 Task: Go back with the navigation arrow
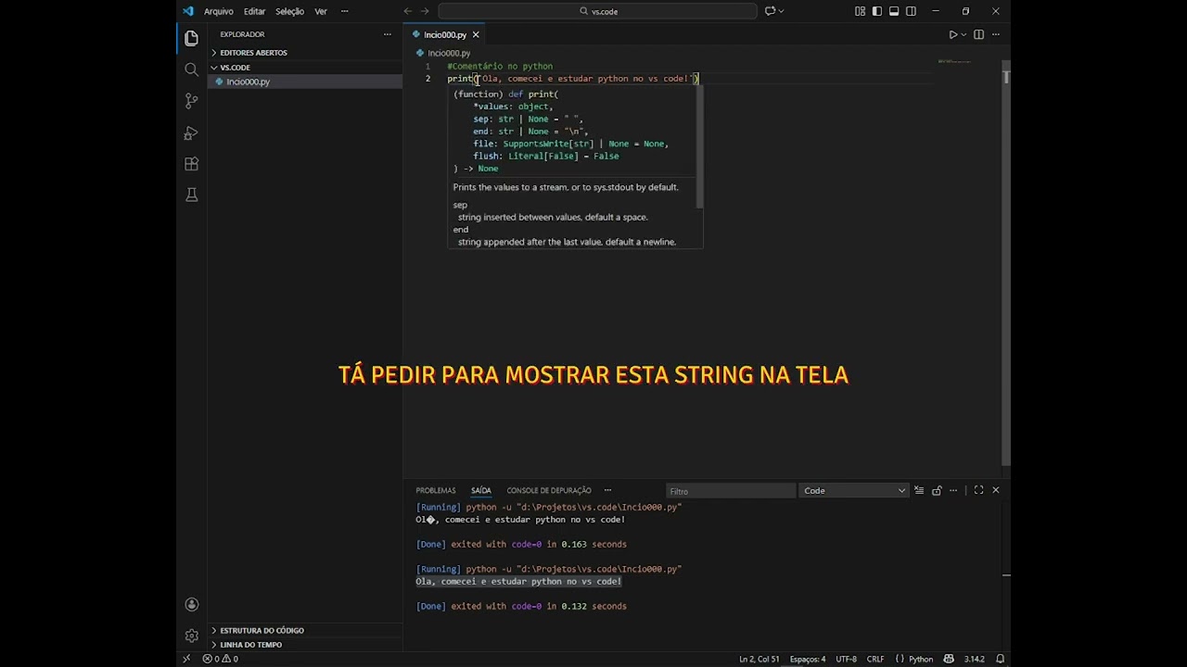click(408, 11)
